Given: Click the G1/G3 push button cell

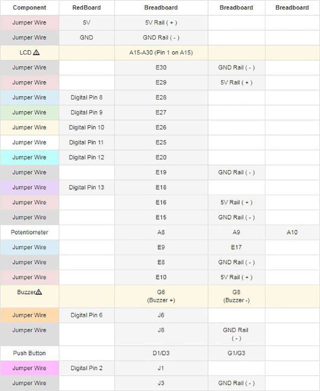Looking at the screenshot, I should 236,353.
